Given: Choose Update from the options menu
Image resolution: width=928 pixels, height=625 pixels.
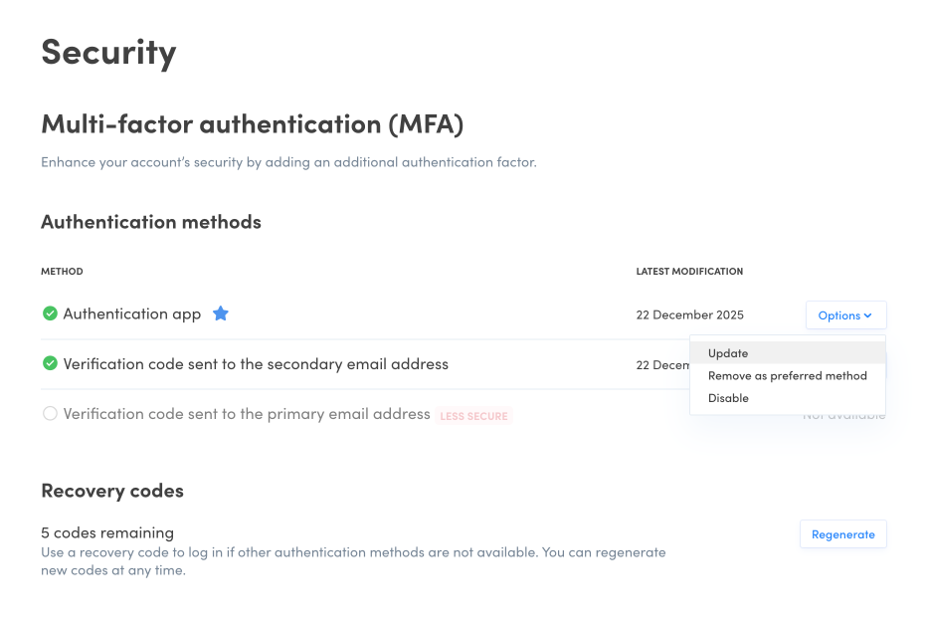Looking at the screenshot, I should (x=728, y=353).
